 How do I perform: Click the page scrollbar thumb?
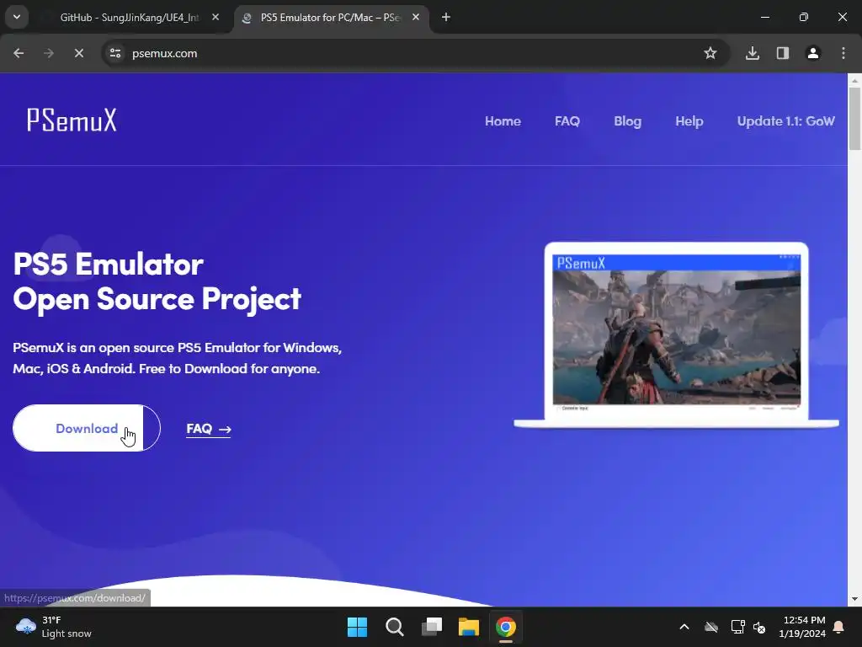coord(855,118)
